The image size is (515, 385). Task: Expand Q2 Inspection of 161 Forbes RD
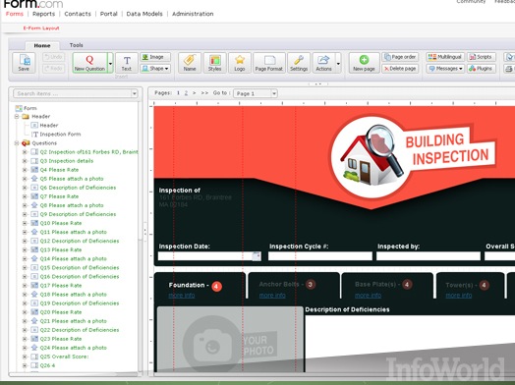(25, 152)
